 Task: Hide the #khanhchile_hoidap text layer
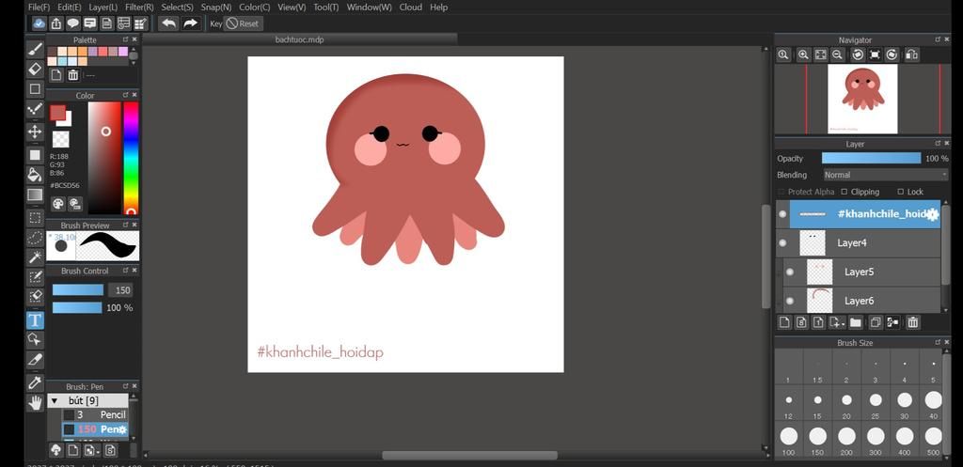pos(782,214)
